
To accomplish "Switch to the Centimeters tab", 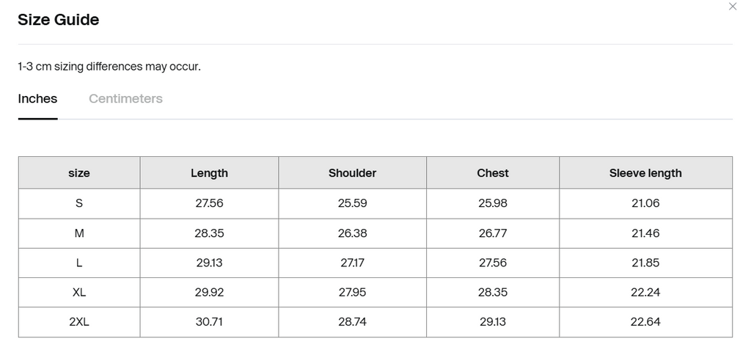I will (x=125, y=98).
